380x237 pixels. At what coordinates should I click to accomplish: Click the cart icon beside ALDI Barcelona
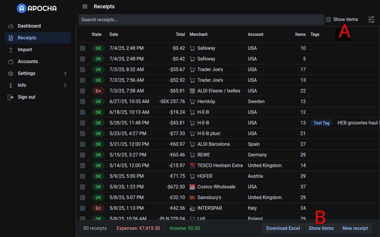192,144
